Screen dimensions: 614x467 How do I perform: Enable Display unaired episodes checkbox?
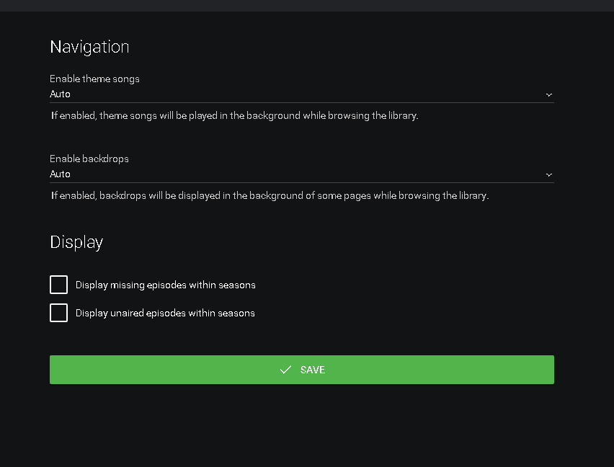tap(58, 313)
